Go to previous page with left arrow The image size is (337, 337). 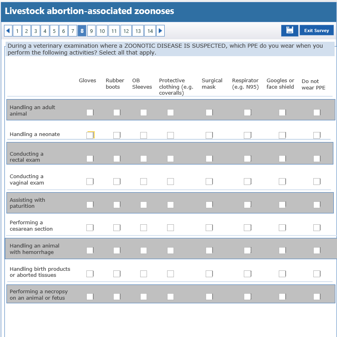point(8,31)
